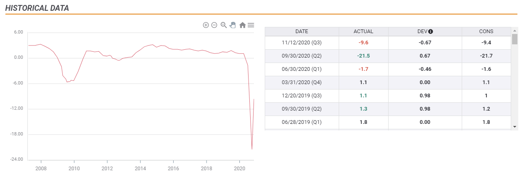The width and height of the screenshot is (522, 174).
Task: Select the magnifier selection zoom tool
Action: coord(224,25)
